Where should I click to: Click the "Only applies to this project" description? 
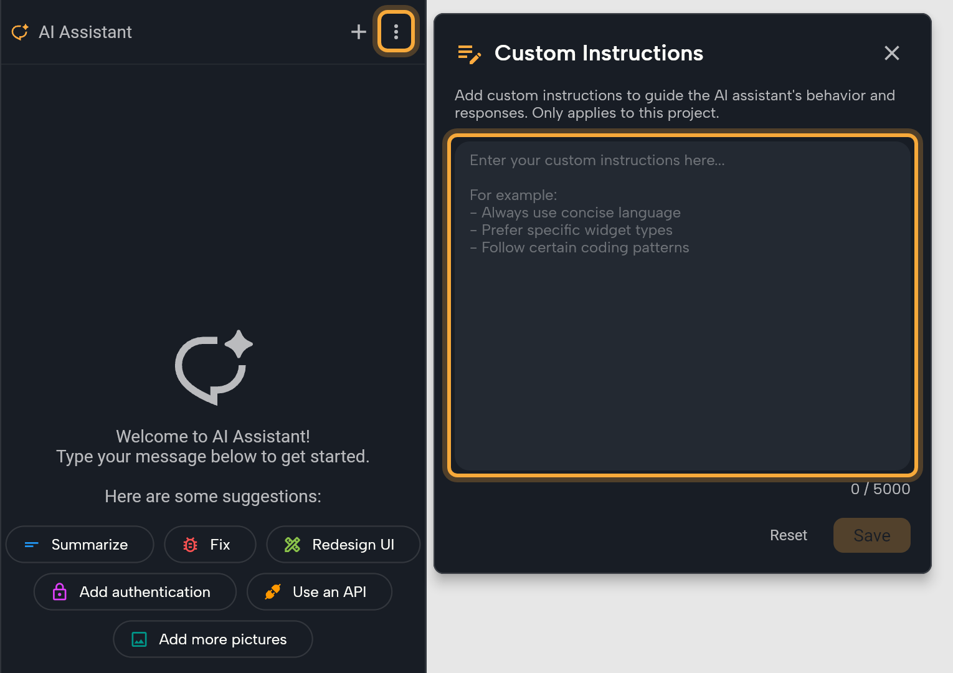[x=625, y=113]
